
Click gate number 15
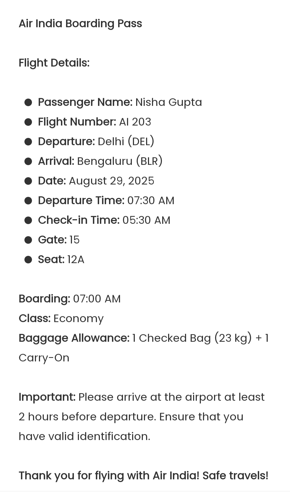(x=74, y=240)
